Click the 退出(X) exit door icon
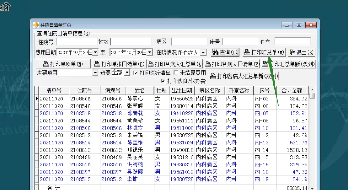 pyautogui.click(x=292, y=53)
